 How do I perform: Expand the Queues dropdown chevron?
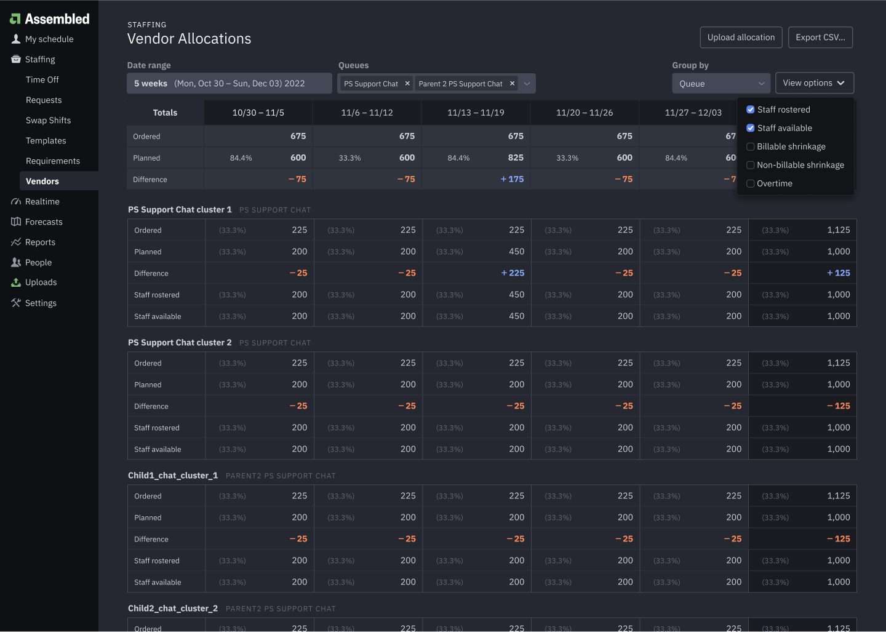click(x=527, y=84)
